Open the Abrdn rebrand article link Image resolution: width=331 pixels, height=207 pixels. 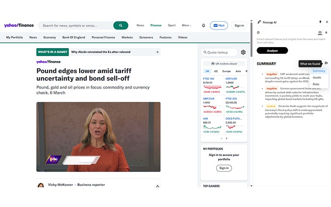tap(101, 52)
